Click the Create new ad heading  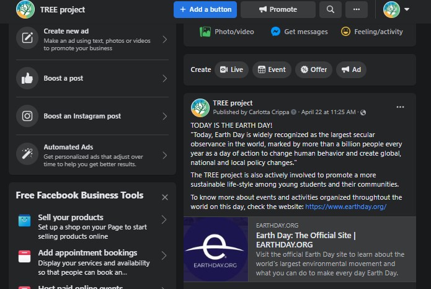66,32
